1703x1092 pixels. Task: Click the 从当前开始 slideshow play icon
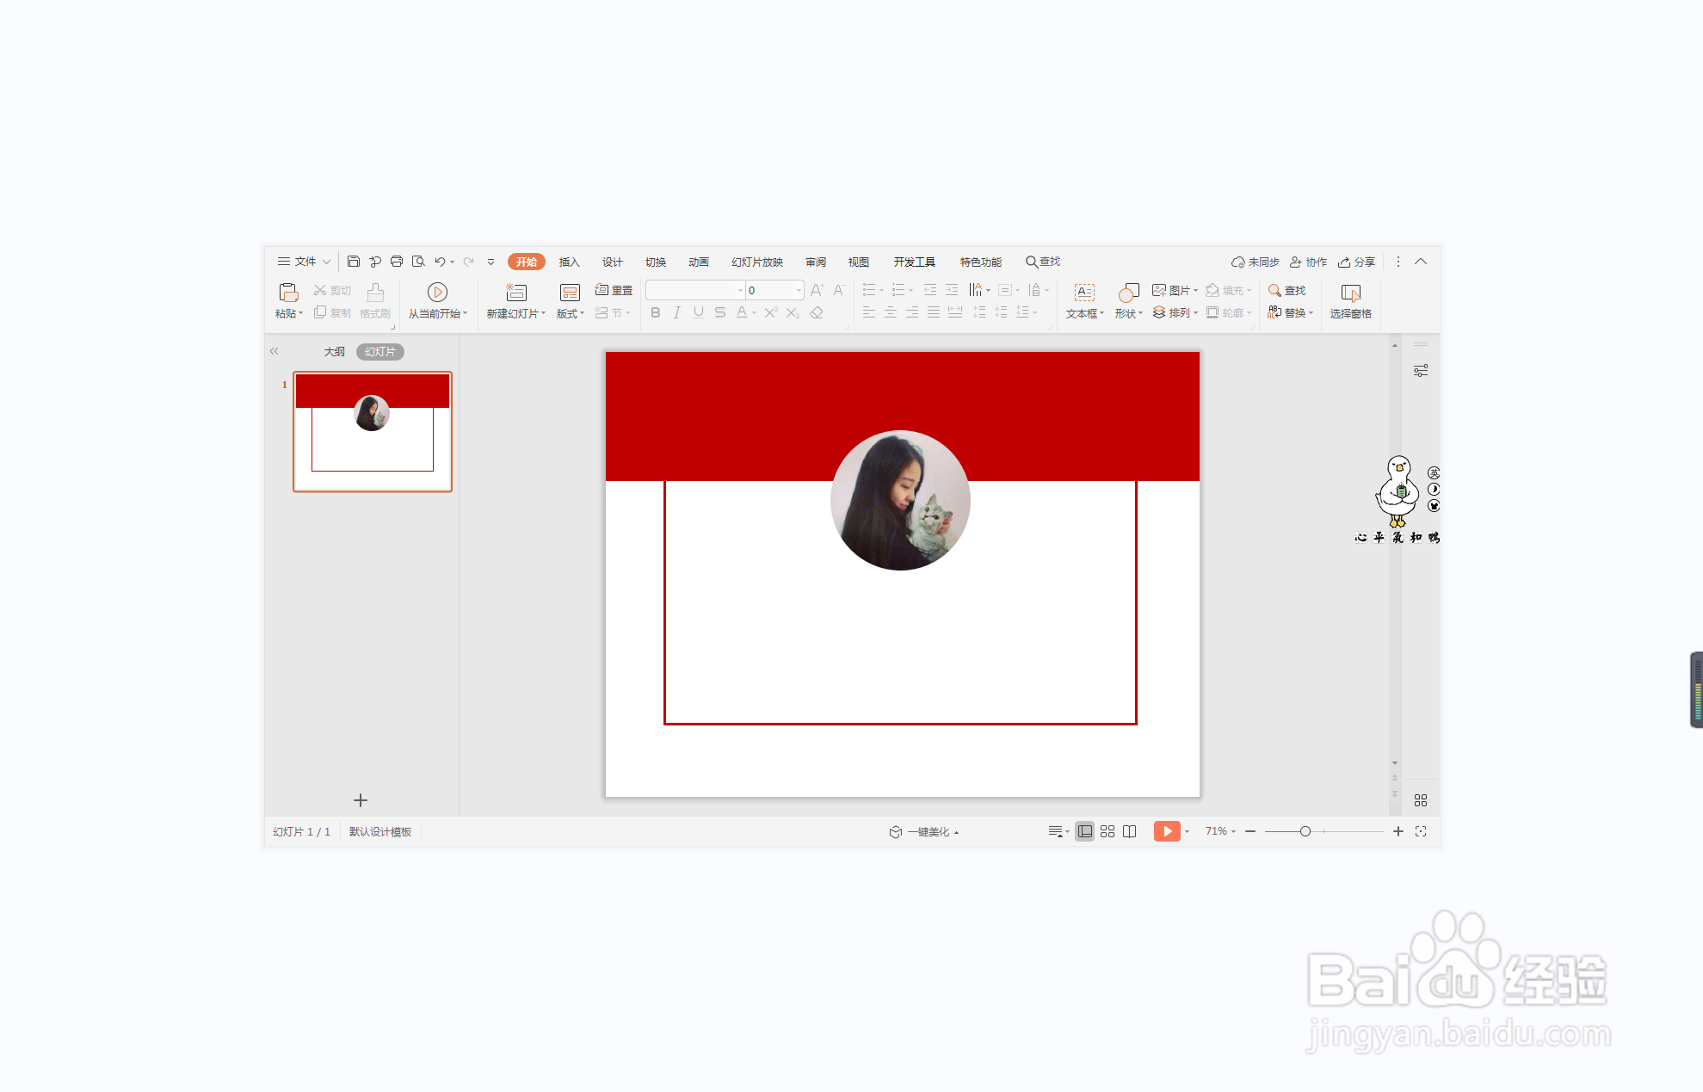click(437, 293)
